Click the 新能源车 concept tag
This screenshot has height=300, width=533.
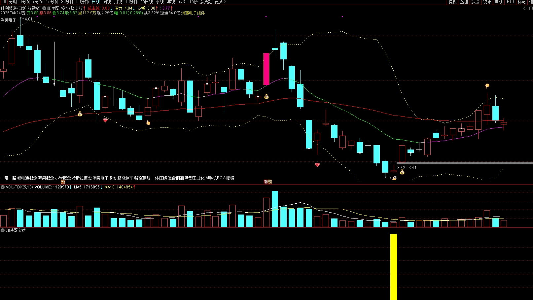pos(125,178)
